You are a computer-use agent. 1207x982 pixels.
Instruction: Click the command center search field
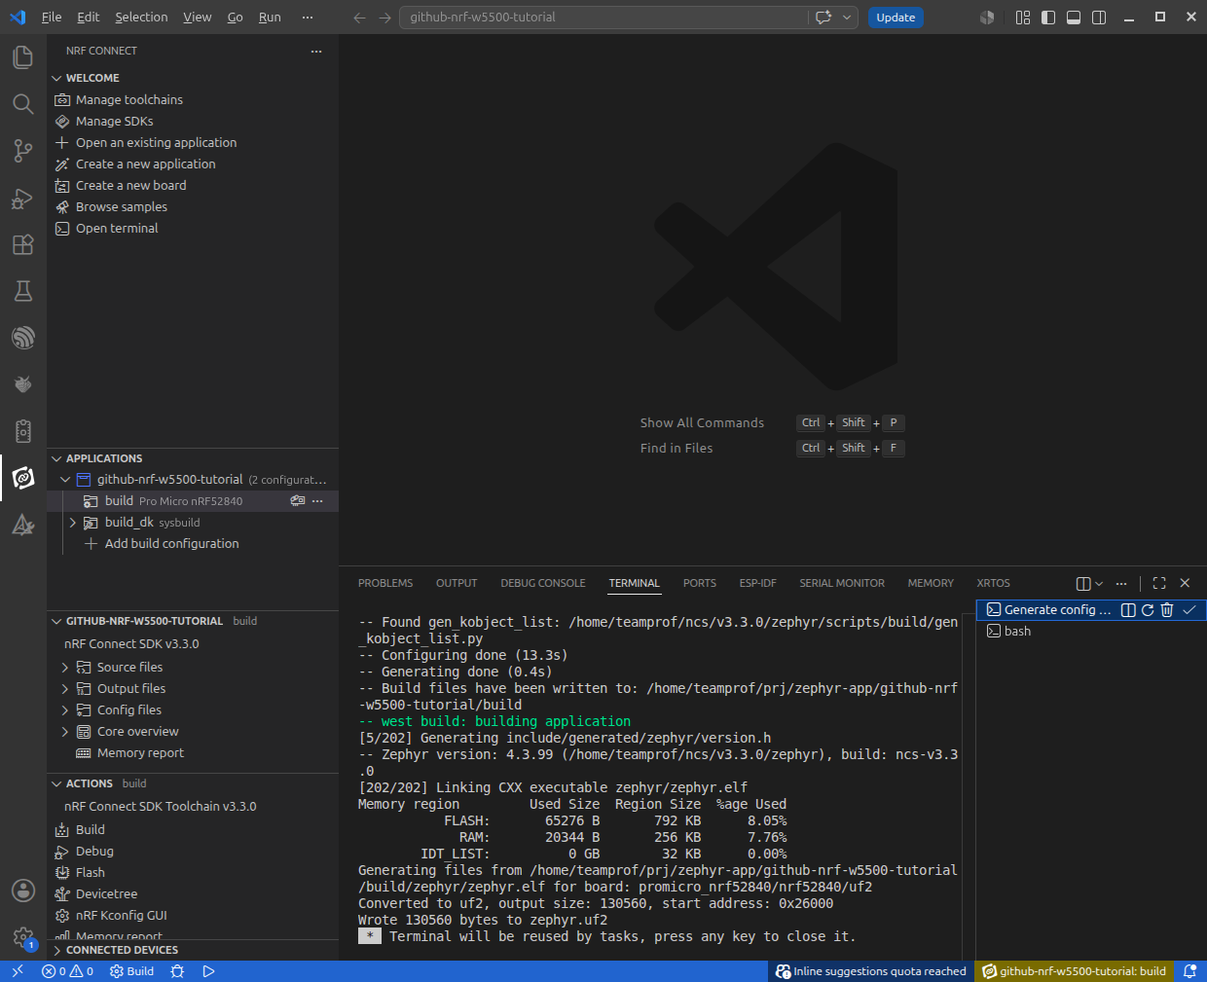[605, 18]
